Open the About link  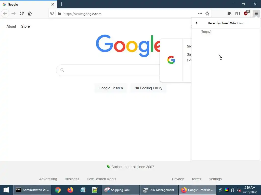pyautogui.click(x=11, y=26)
